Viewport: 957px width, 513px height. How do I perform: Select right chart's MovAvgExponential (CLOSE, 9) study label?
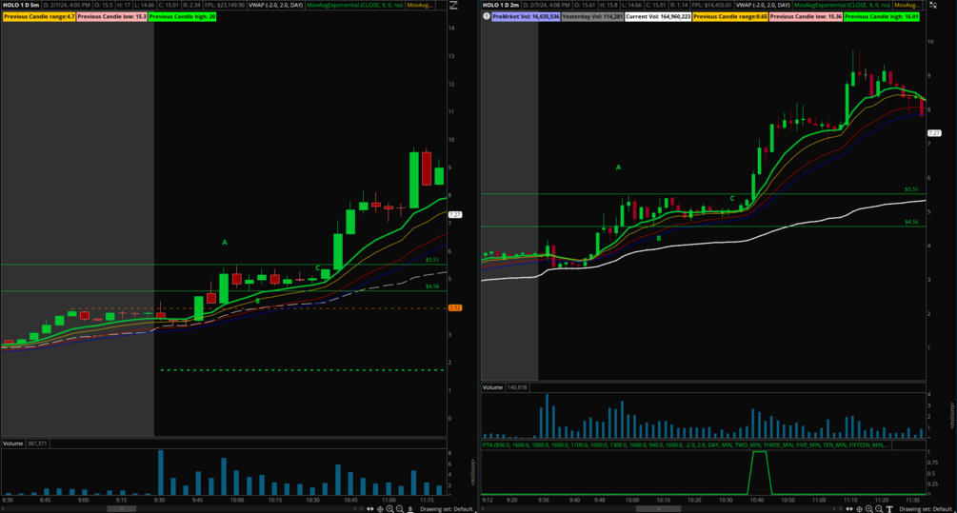(x=842, y=5)
